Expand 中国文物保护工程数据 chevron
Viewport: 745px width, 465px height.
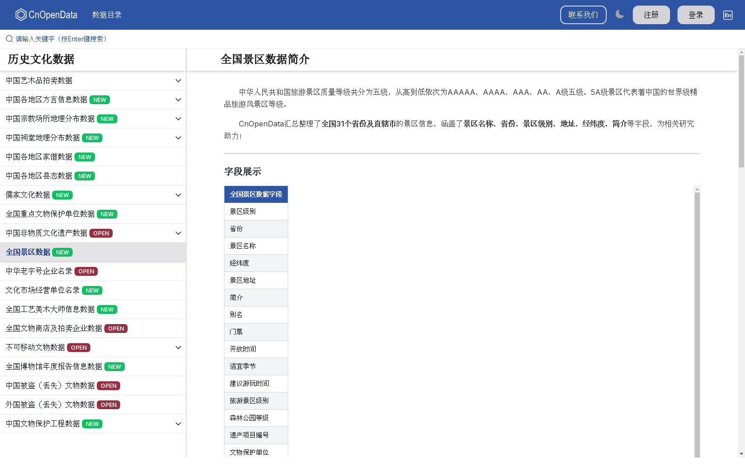(178, 424)
